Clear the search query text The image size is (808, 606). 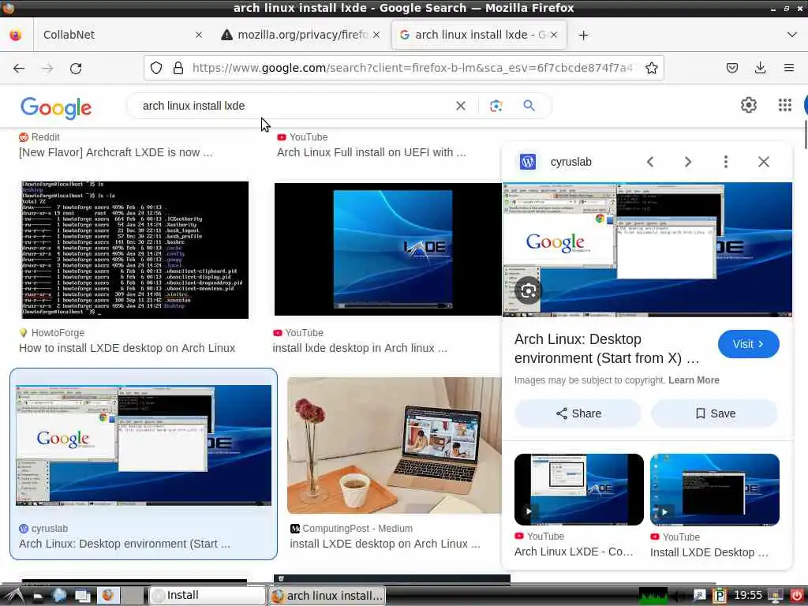(x=461, y=106)
